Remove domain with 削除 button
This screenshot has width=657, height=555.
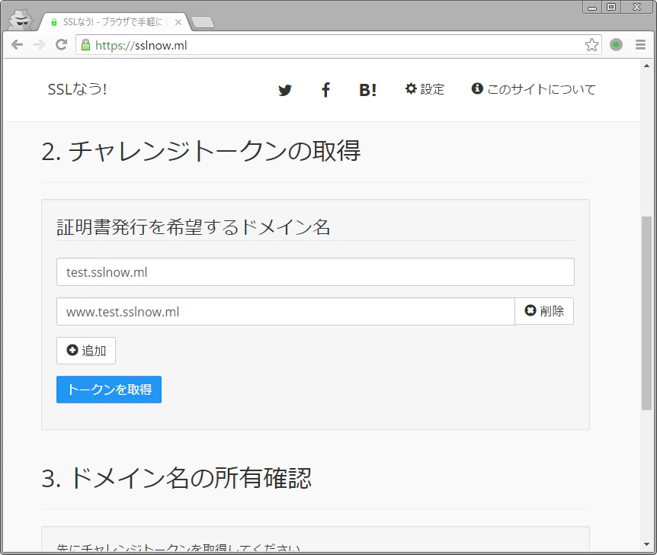pyautogui.click(x=544, y=311)
